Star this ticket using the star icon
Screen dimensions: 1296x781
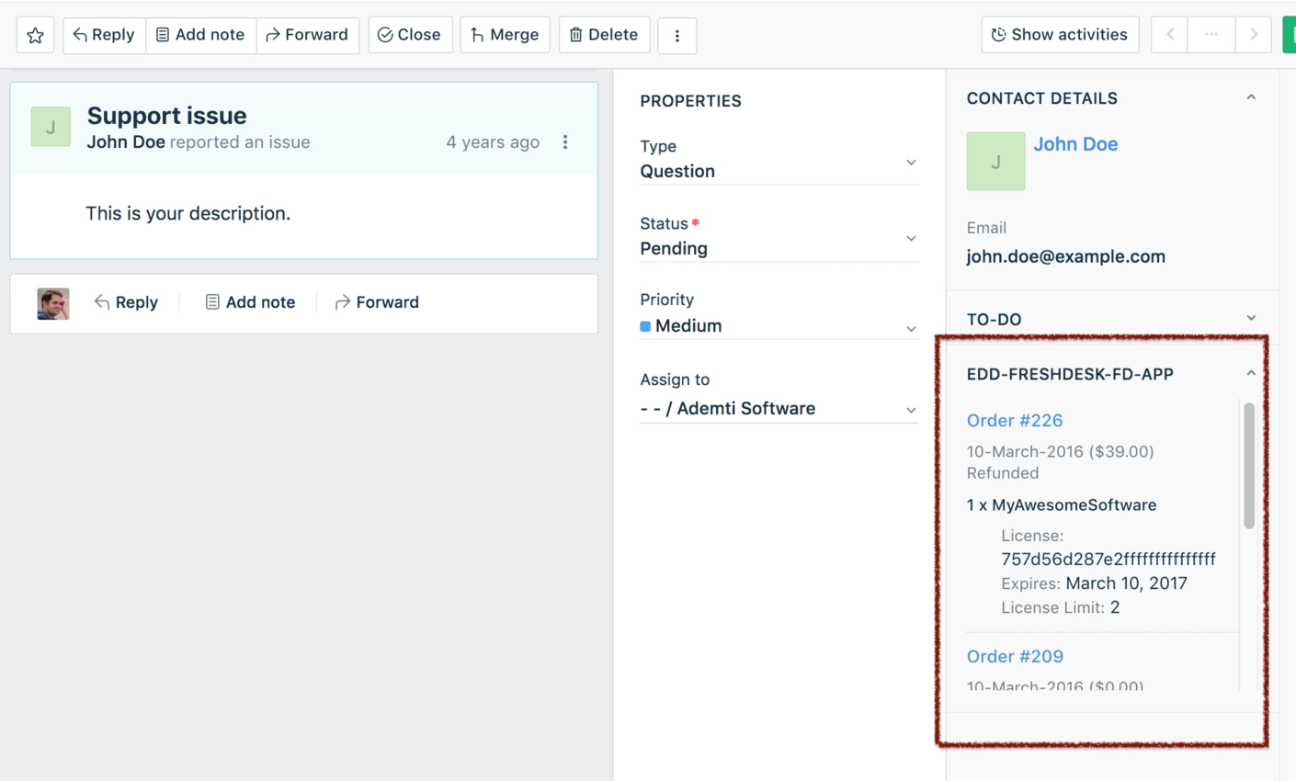coord(35,35)
